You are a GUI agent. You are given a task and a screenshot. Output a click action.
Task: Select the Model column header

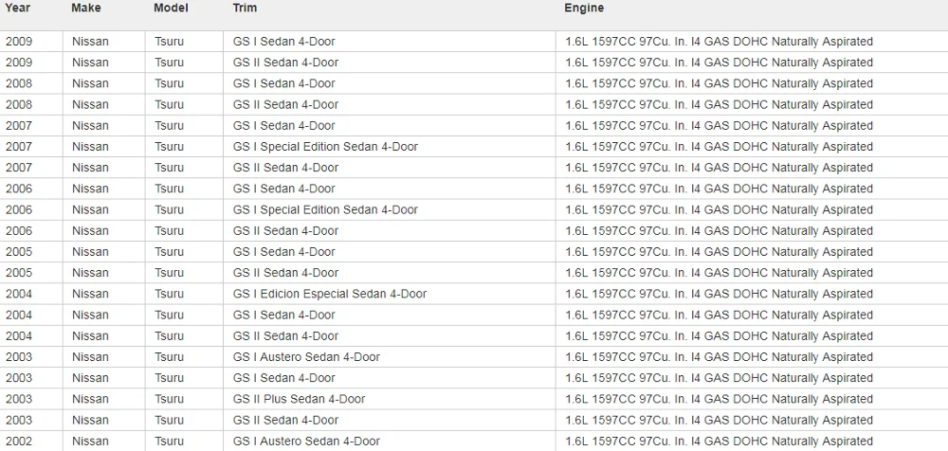(171, 9)
